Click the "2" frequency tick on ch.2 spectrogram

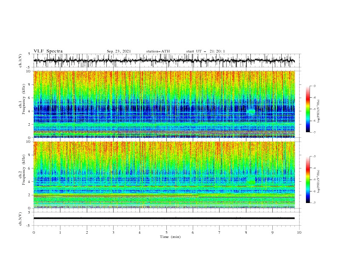click(x=30, y=195)
